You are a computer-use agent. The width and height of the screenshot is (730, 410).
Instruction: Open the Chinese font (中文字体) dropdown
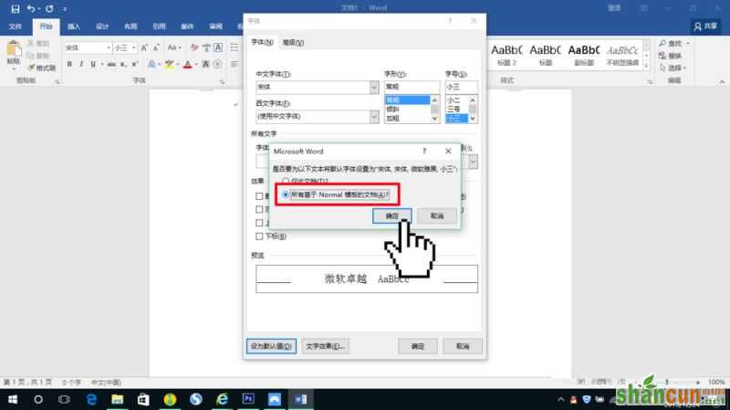pos(374,87)
